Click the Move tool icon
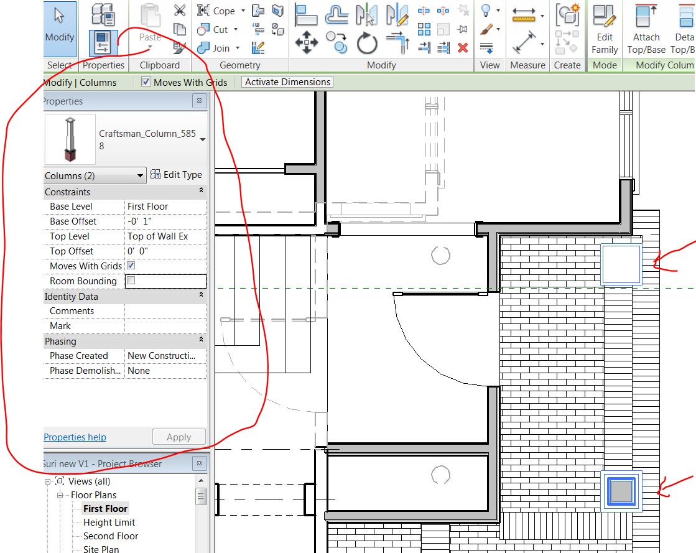This screenshot has width=696, height=553. coord(306,44)
